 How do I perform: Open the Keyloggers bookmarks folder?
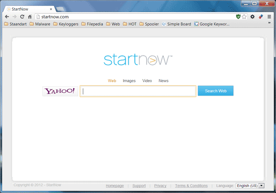click(66, 24)
